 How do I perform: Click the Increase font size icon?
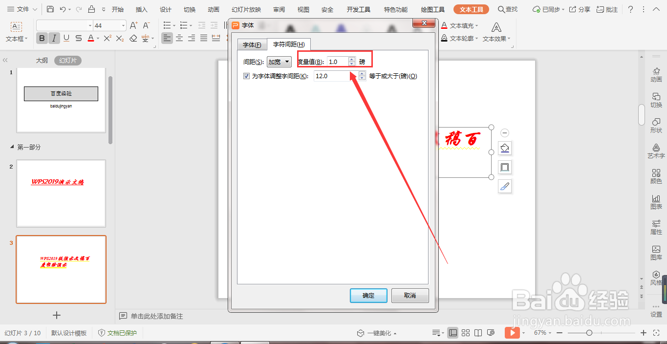(x=134, y=25)
